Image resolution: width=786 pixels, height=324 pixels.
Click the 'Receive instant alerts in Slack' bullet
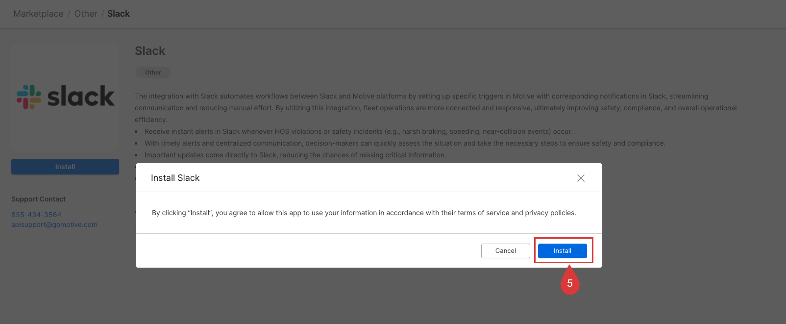[x=358, y=131]
